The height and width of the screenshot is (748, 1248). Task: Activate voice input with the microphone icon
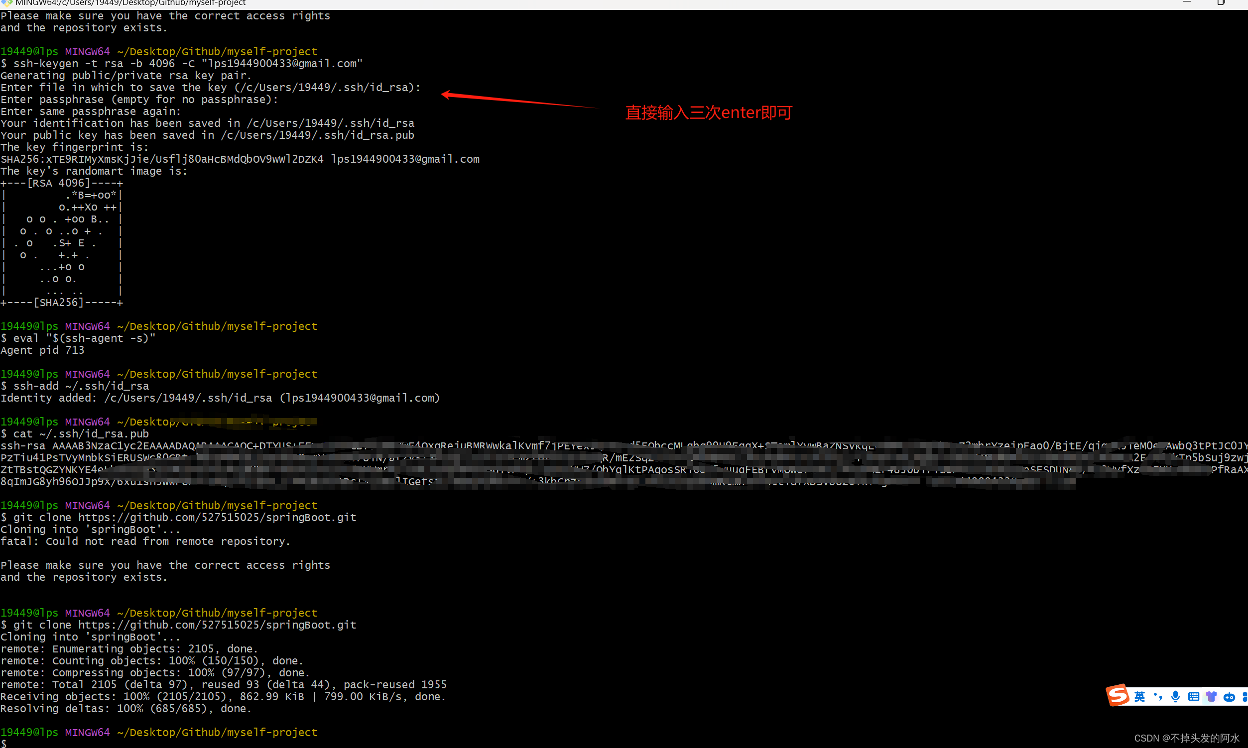[1176, 696]
